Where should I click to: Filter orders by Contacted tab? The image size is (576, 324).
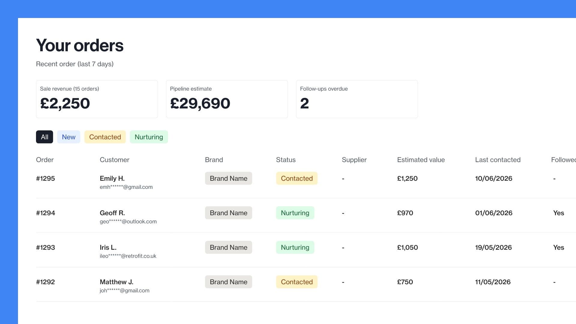pos(105,137)
